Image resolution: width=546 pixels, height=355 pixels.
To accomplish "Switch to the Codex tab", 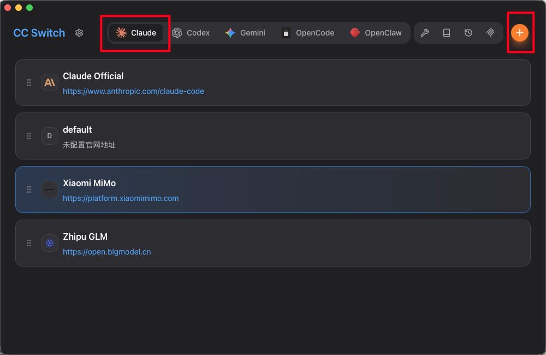I will (191, 33).
